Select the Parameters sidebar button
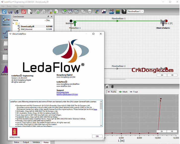Viewport: 180px width, 144px height. 5,58
